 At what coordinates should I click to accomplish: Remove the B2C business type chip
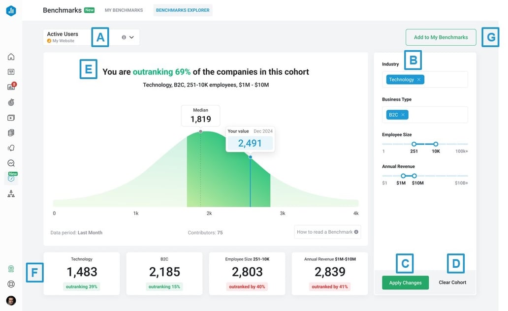pyautogui.click(x=403, y=114)
